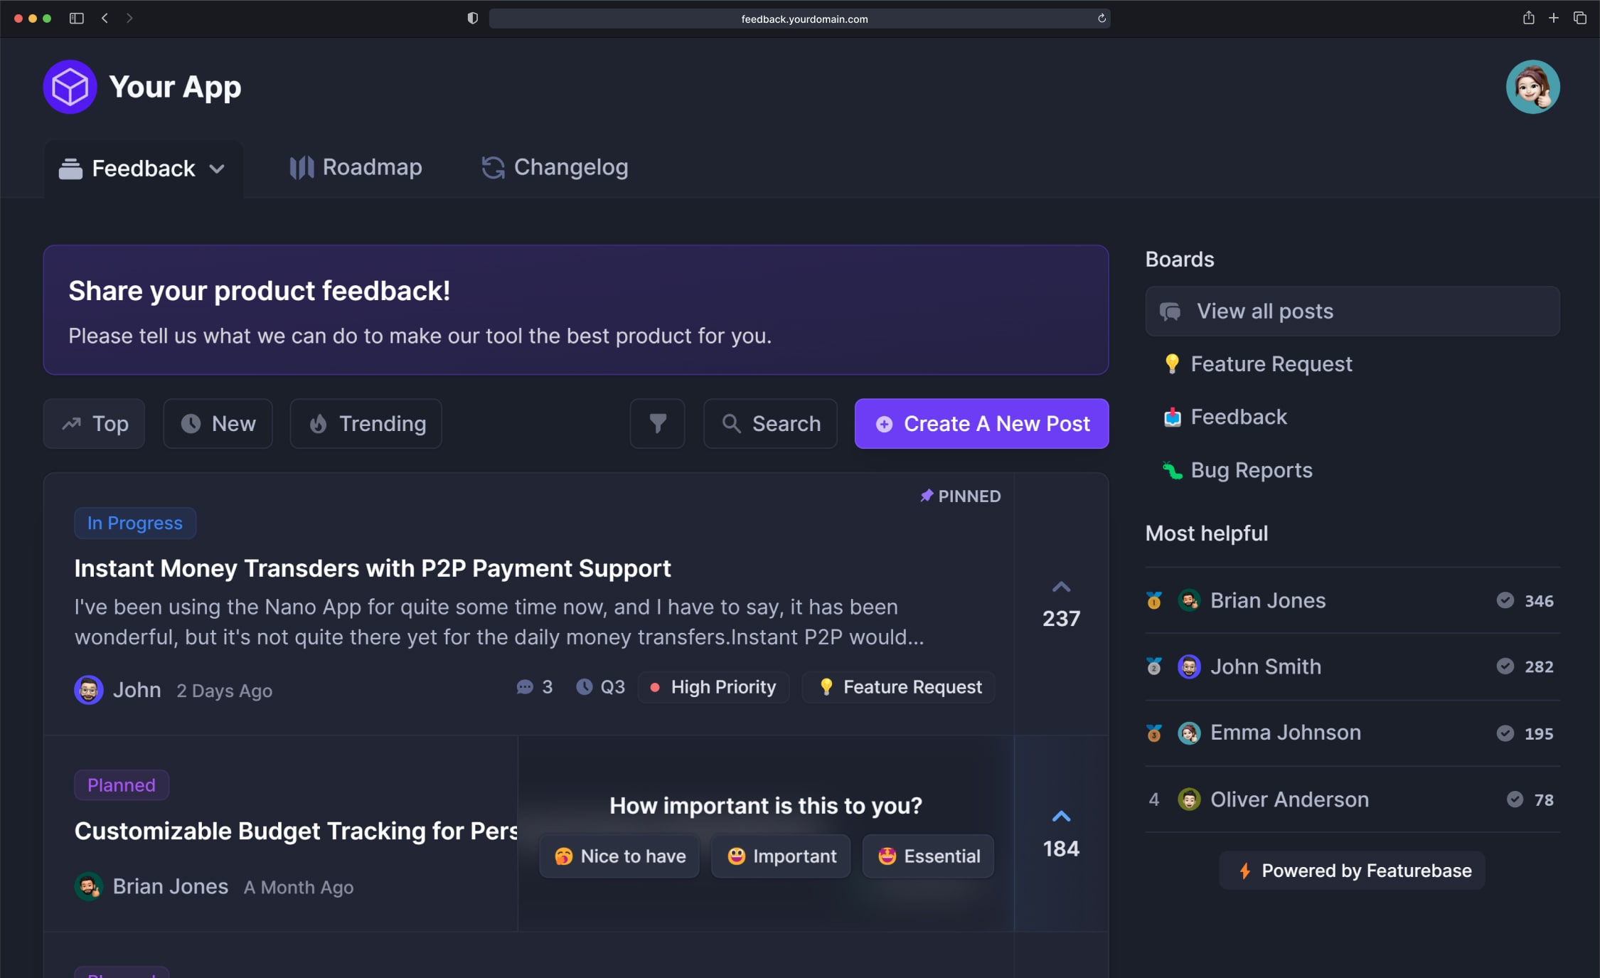This screenshot has width=1600, height=978.
Task: Select 'Essential' importance option
Action: [927, 856]
